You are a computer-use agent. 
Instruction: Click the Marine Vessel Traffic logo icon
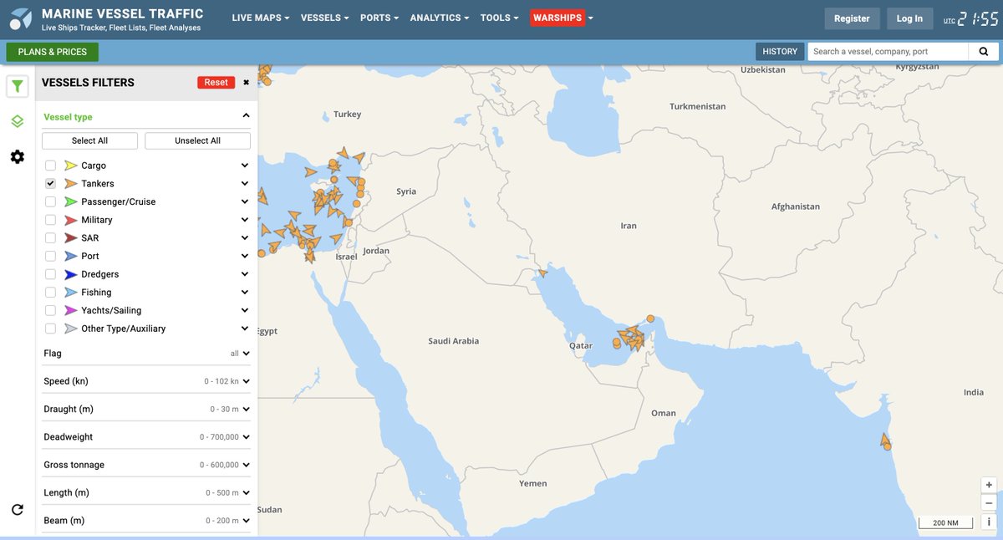pos(20,18)
